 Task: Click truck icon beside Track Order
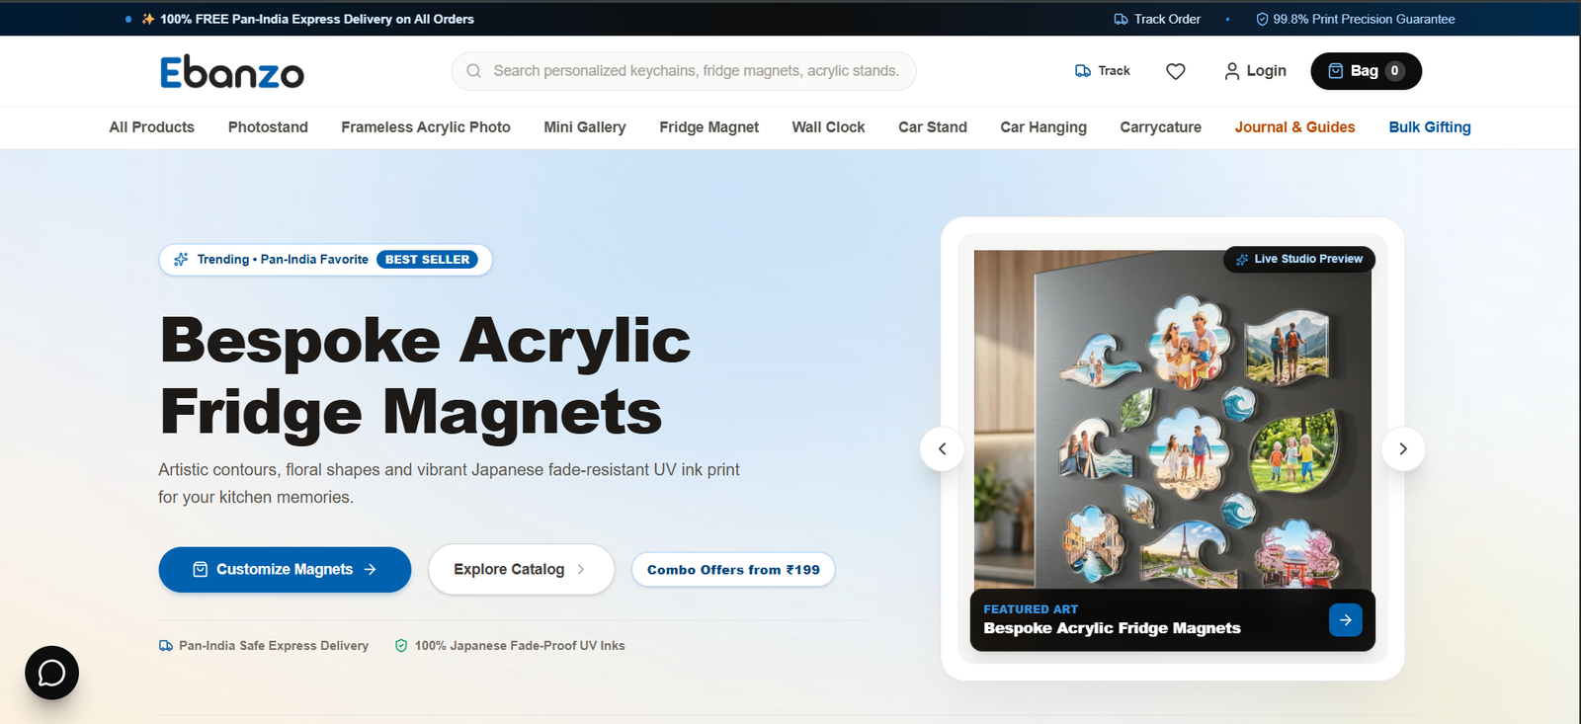[1121, 19]
